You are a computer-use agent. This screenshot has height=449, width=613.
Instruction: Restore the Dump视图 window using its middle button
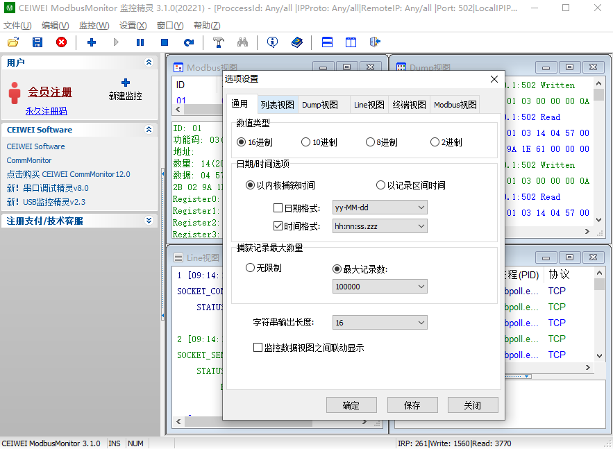[x=569, y=67]
